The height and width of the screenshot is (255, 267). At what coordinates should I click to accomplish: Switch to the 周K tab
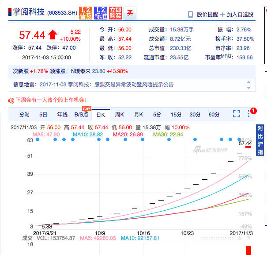tap(119, 114)
